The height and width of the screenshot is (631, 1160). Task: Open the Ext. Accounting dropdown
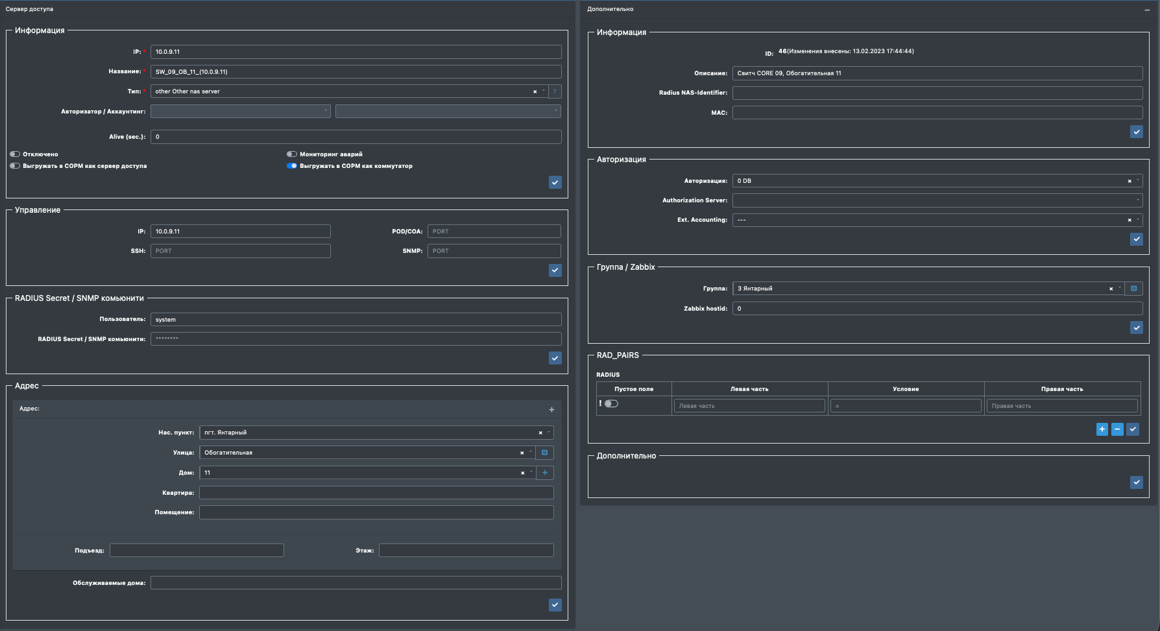(x=937, y=220)
